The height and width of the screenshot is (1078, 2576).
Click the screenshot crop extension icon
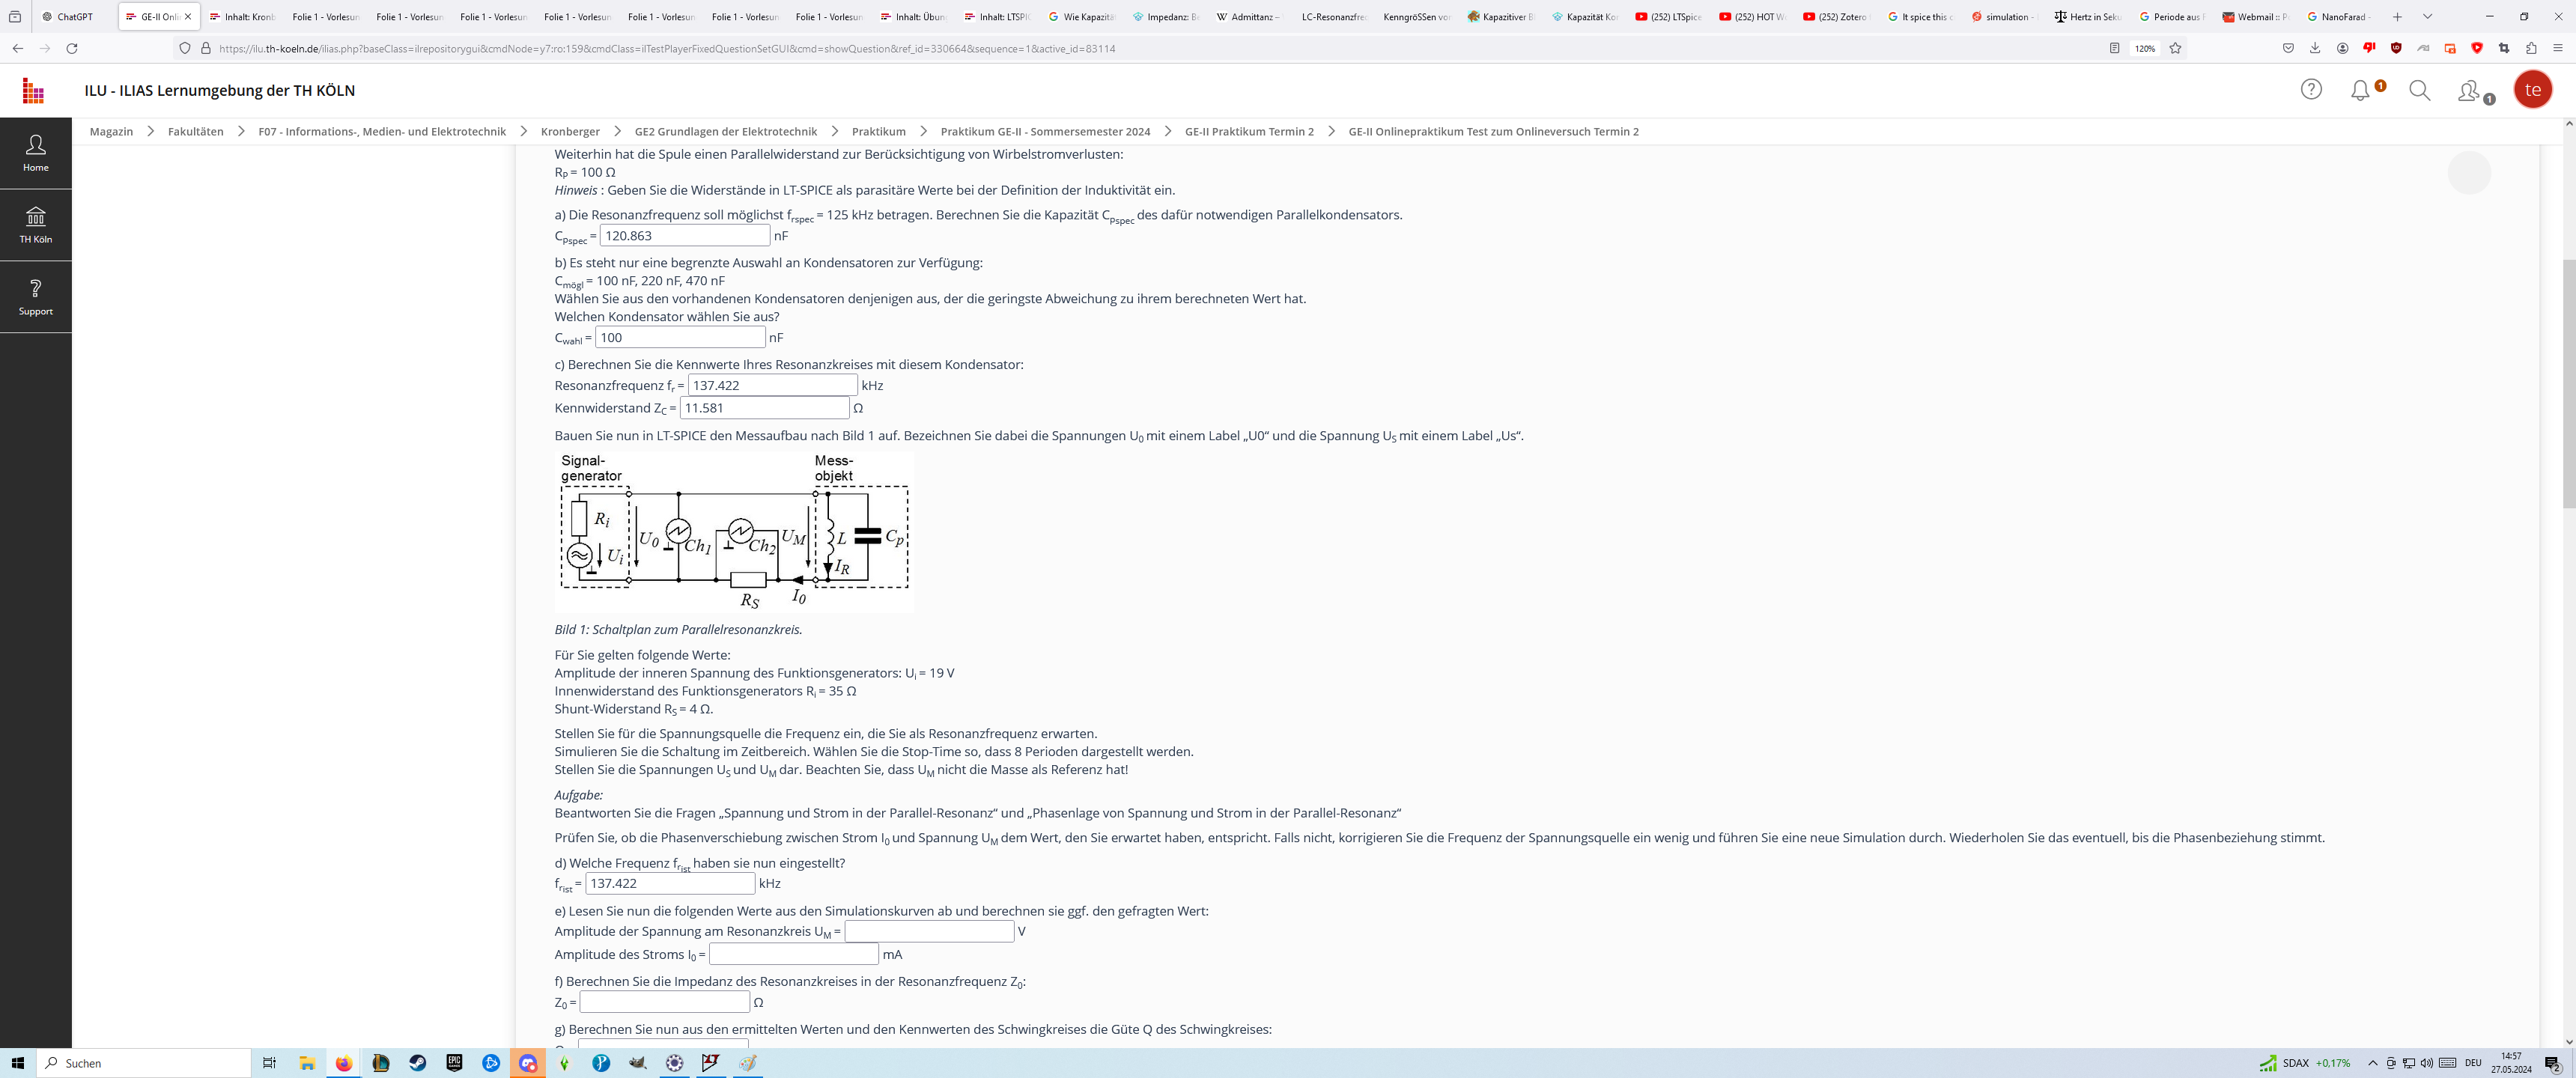[x=2504, y=48]
